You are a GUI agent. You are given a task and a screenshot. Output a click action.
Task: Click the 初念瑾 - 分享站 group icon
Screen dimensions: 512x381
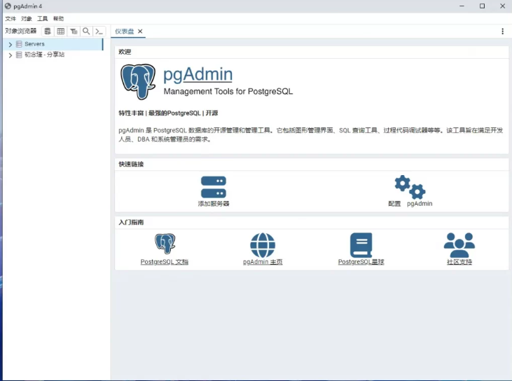point(19,55)
